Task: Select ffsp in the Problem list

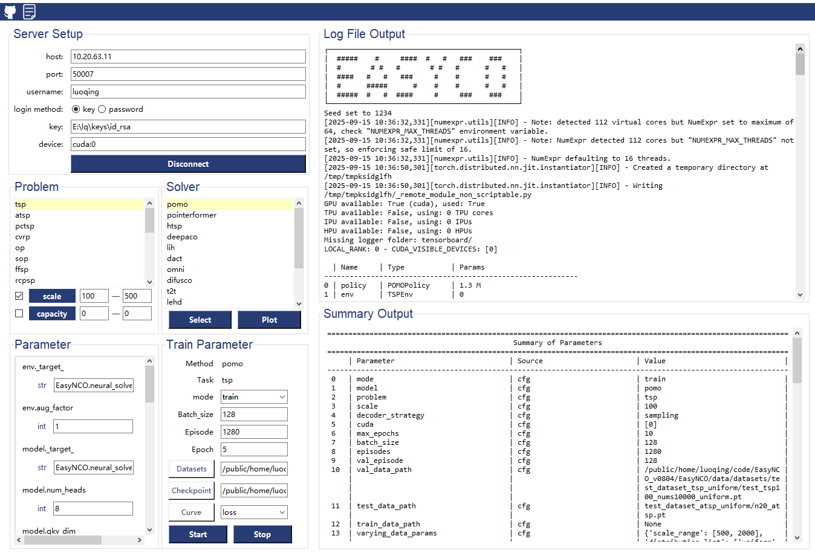Action: [x=79, y=270]
